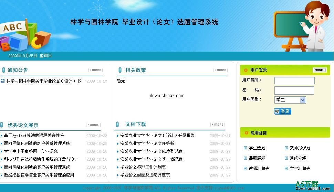Click arrow icon beside 课题展示

245,158
